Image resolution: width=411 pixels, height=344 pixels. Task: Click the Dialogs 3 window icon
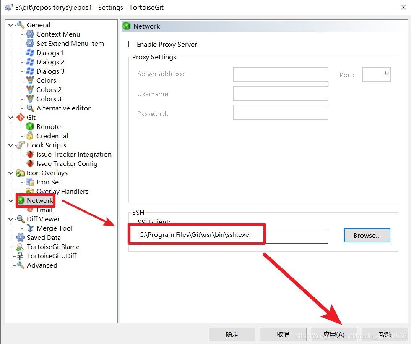(30, 71)
